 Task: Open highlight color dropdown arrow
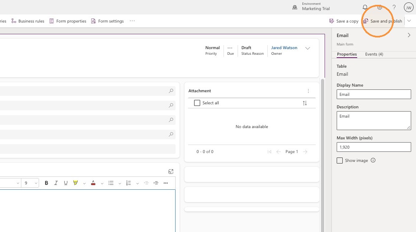point(84,183)
